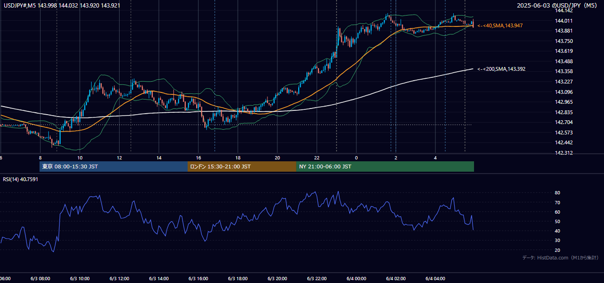Click the 6/3 20:00 date label at bottom
Image resolution: width=604 pixels, height=283 pixels.
(277, 278)
